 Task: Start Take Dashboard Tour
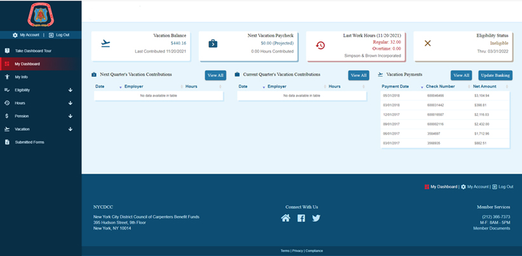pos(33,51)
